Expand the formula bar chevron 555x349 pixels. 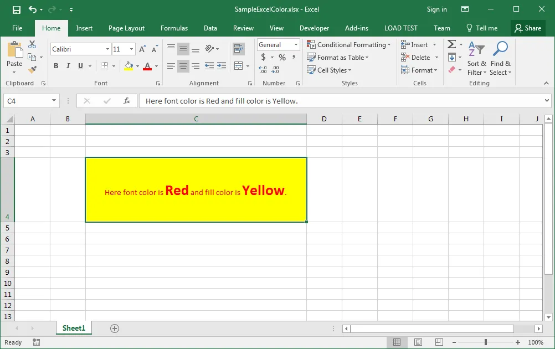coord(547,101)
